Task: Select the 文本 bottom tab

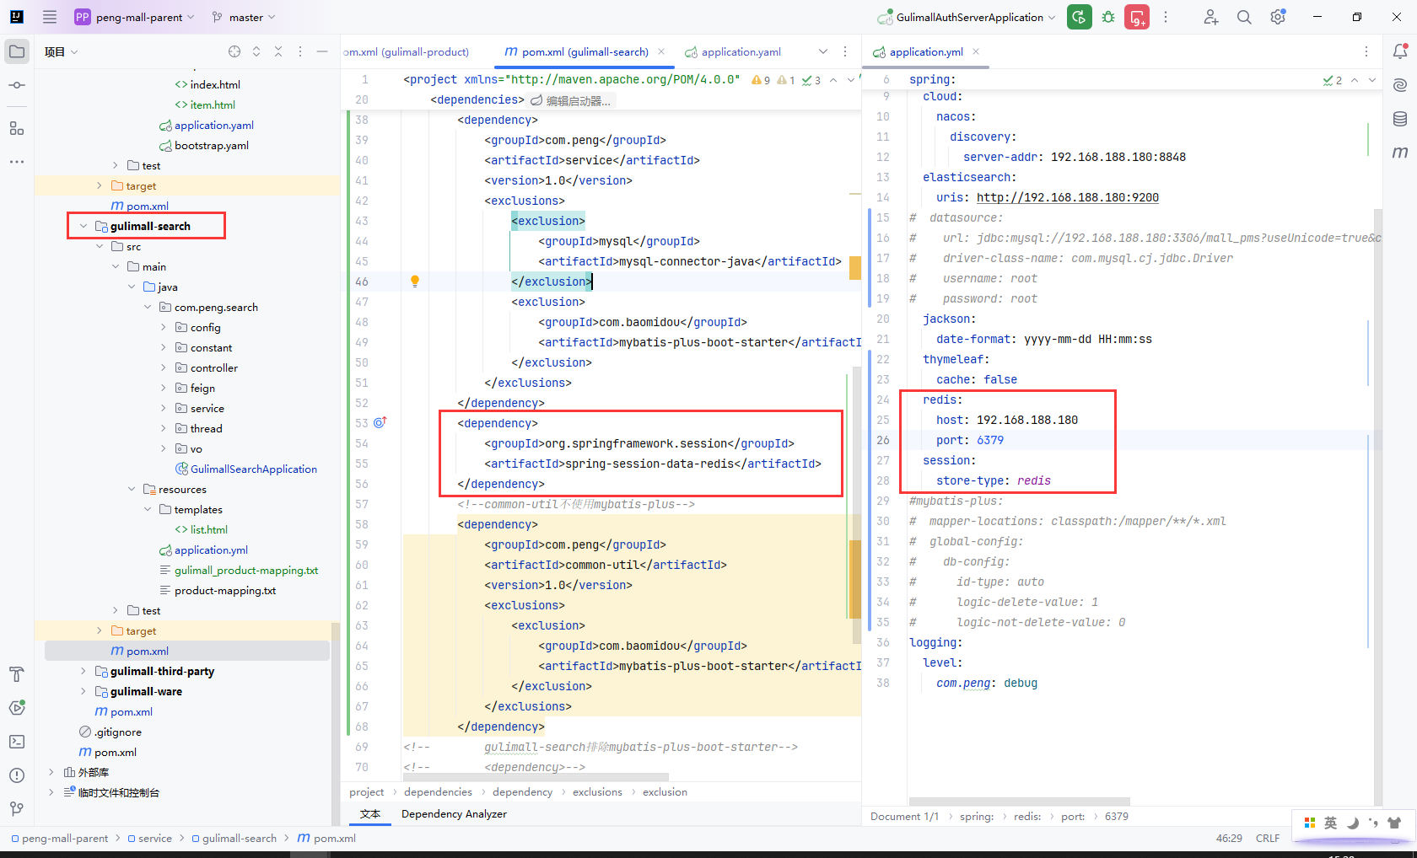Action: point(370,814)
